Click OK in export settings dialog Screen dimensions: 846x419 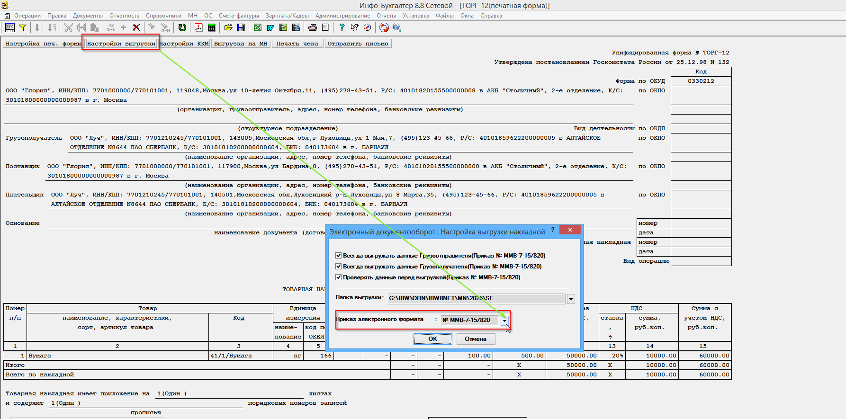(x=433, y=339)
